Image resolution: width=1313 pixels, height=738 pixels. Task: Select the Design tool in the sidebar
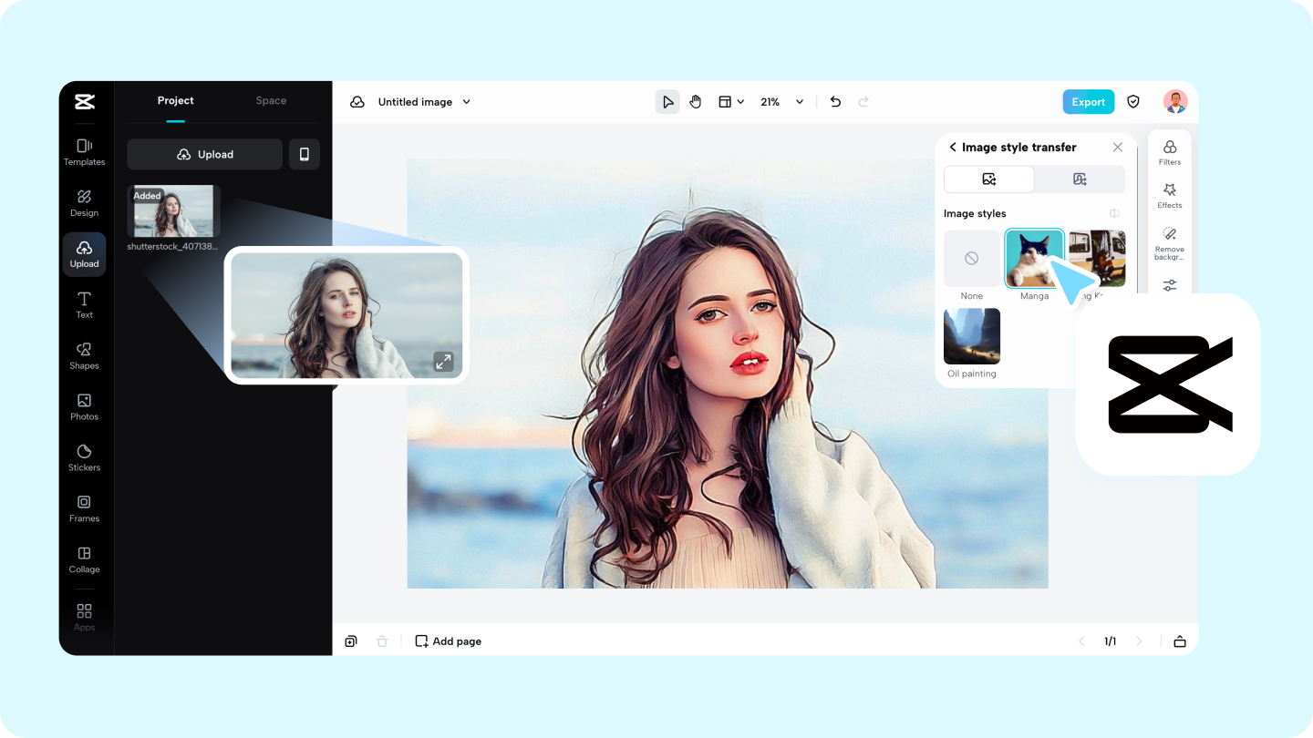point(84,202)
